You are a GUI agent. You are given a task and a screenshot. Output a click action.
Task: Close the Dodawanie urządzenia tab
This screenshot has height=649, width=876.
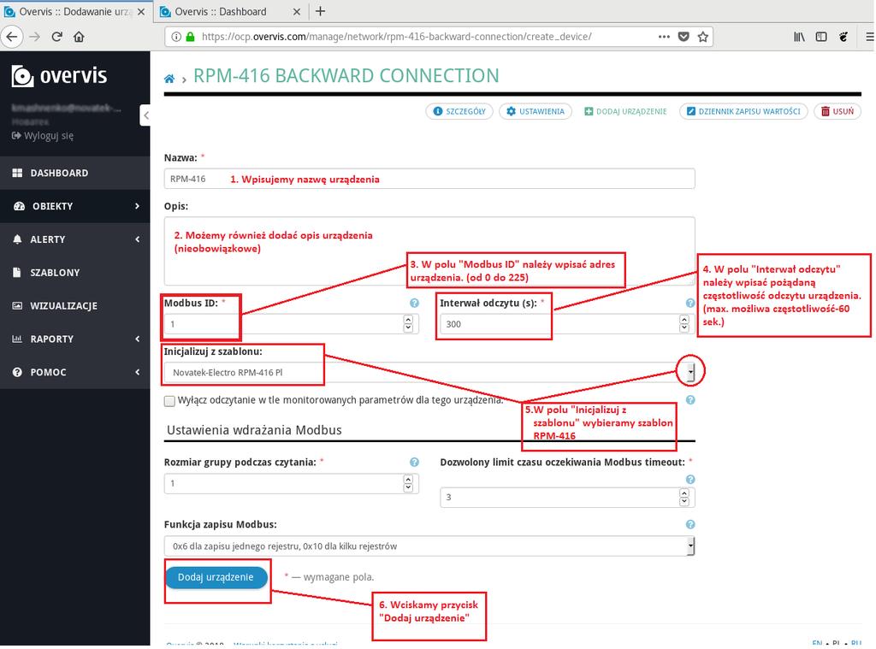[141, 12]
